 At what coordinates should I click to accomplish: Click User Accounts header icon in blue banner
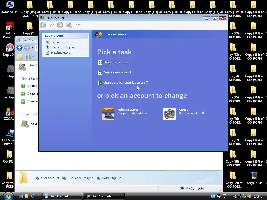coord(98,35)
